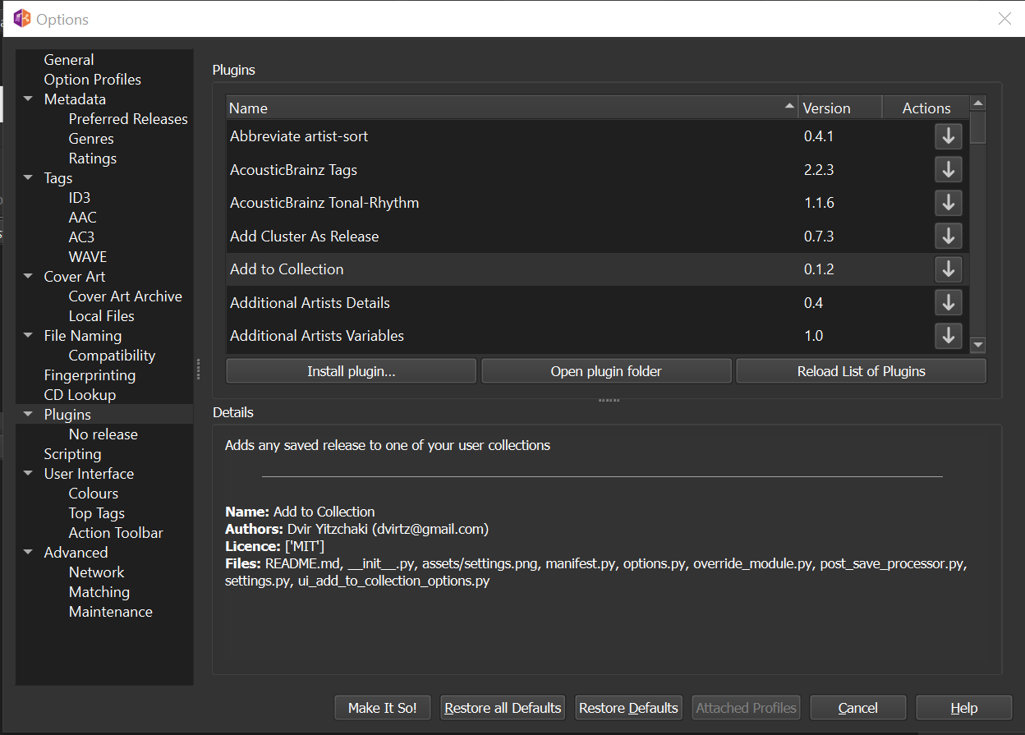
Task: Download the AcousticBrainz Tags plugin
Action: tap(949, 169)
